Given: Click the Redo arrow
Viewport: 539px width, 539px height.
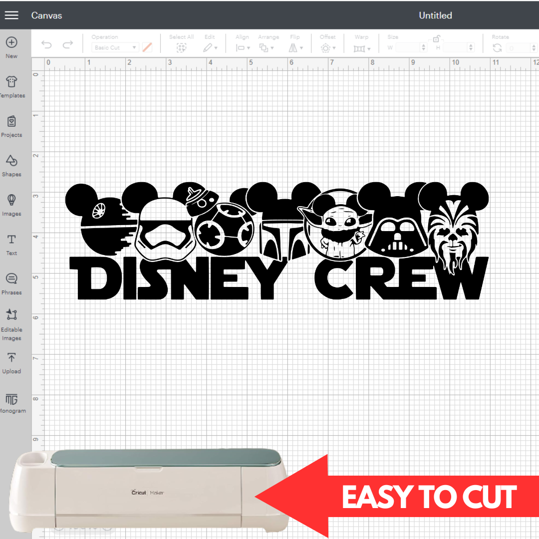Looking at the screenshot, I should click(x=68, y=44).
